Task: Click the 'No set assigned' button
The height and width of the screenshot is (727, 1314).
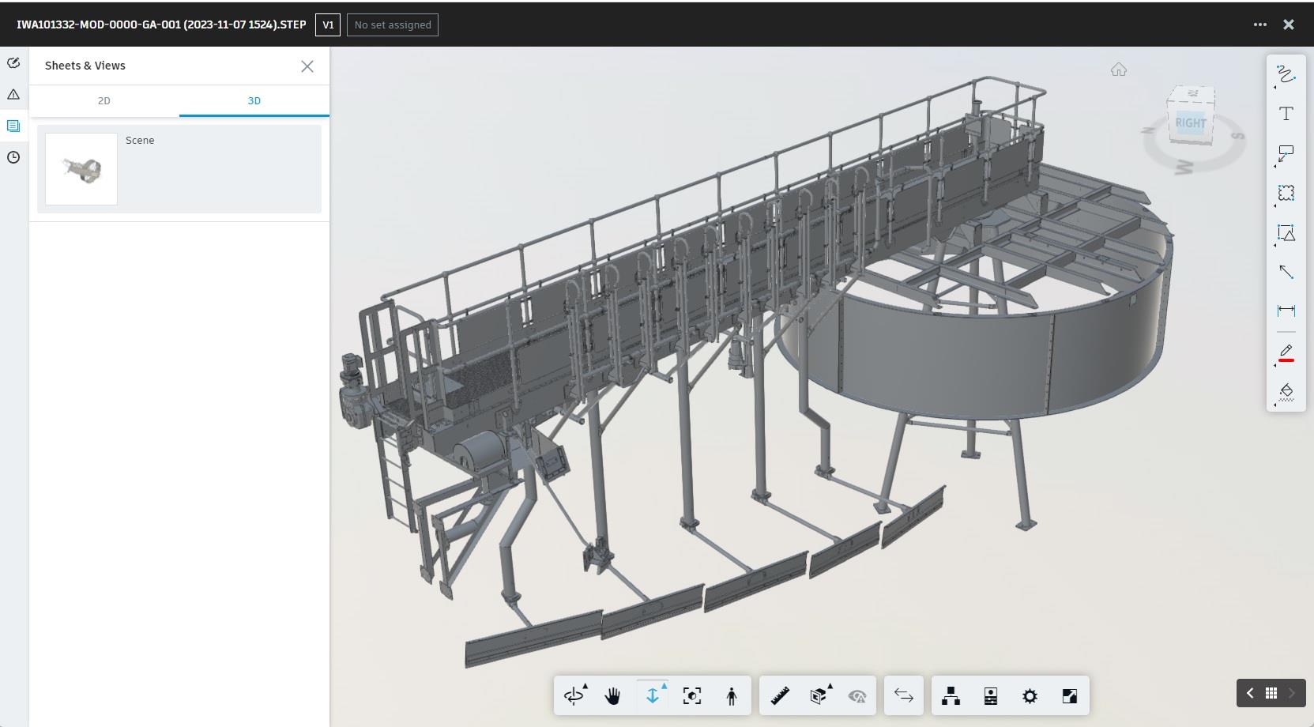Action: point(393,24)
